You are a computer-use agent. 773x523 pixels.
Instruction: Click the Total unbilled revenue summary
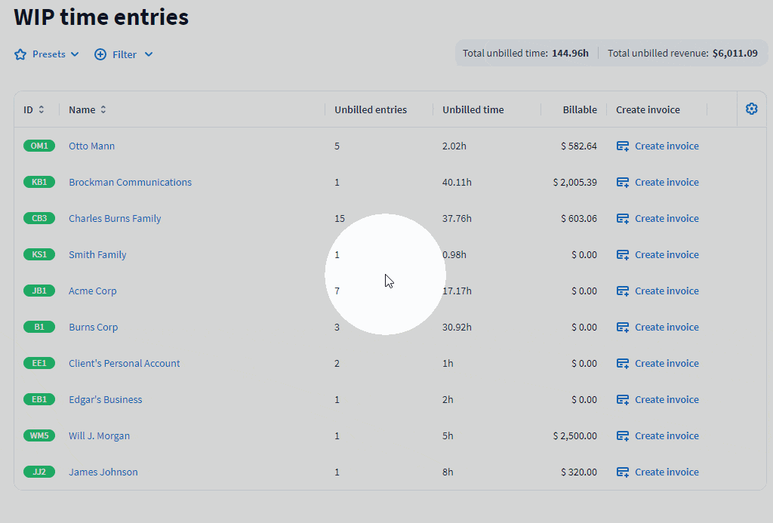[682, 54]
